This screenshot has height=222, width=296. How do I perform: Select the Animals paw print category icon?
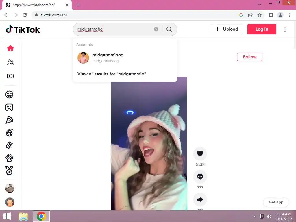coord(9,158)
